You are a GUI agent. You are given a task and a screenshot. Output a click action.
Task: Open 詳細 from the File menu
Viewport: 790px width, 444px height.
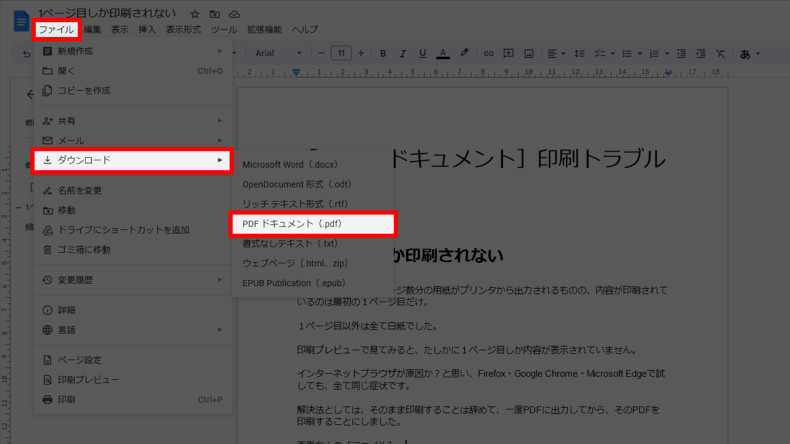tap(133, 310)
